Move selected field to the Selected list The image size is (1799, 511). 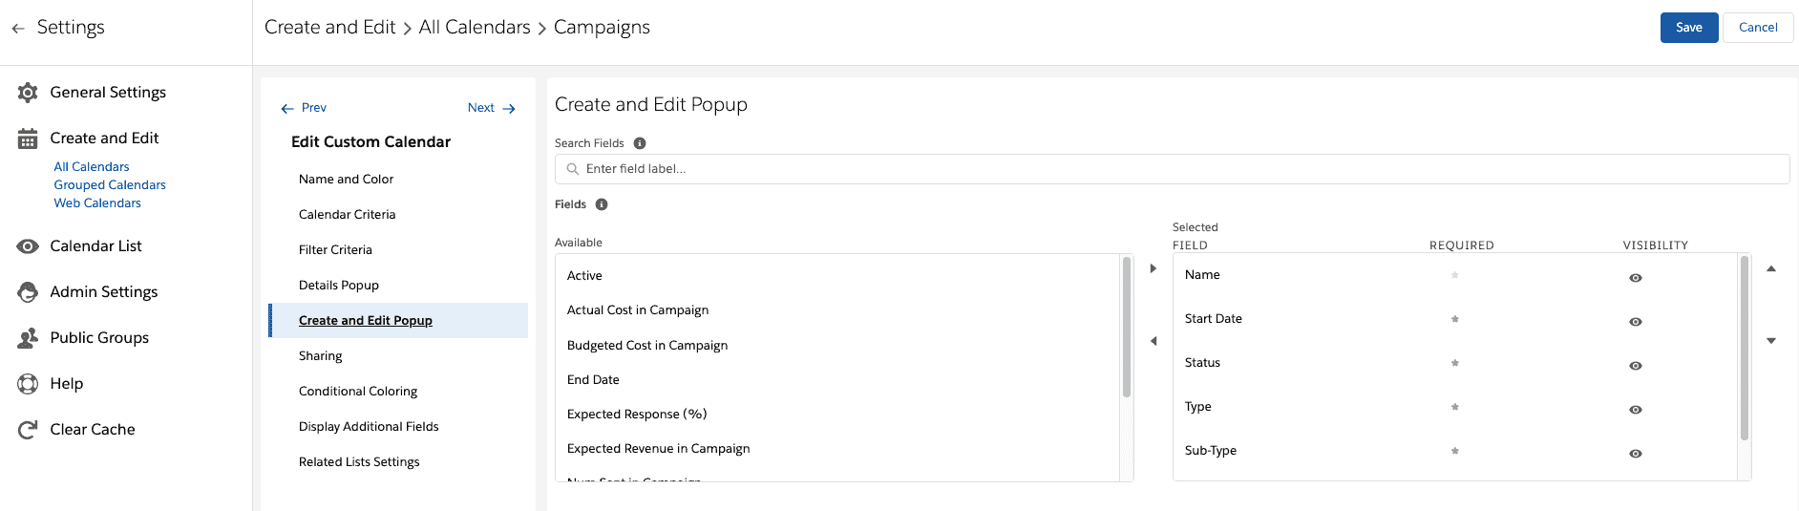pyautogui.click(x=1153, y=268)
